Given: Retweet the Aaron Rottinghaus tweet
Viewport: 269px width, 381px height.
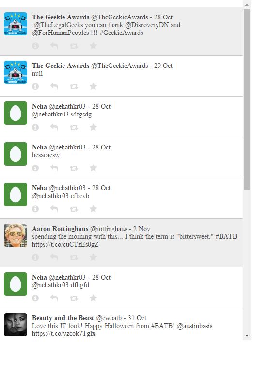Looking at the screenshot, I should (x=74, y=257).
